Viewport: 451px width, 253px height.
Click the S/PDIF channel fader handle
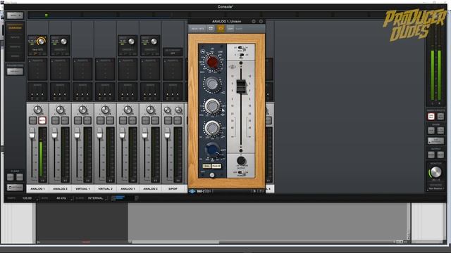point(167,134)
